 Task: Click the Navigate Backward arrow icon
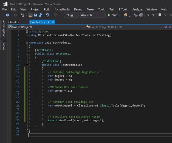tap(7, 15)
